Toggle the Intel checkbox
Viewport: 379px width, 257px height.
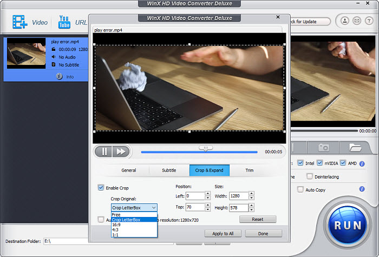300,163
